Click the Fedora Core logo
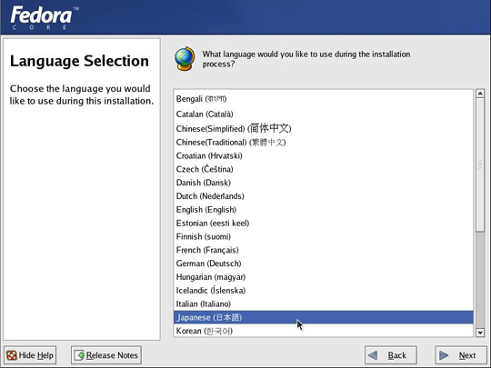 (x=45, y=18)
